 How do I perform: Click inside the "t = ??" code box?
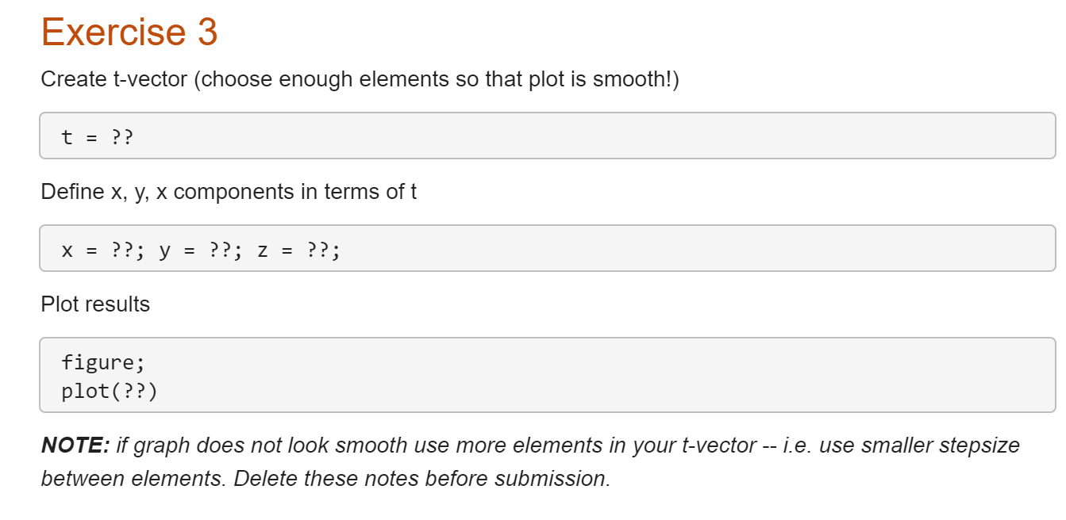(x=548, y=136)
